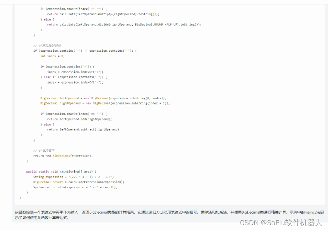Viewport: 328px width, 230px height.
Task: Click the calculateExpression function call
Action: click(x=87, y=182)
